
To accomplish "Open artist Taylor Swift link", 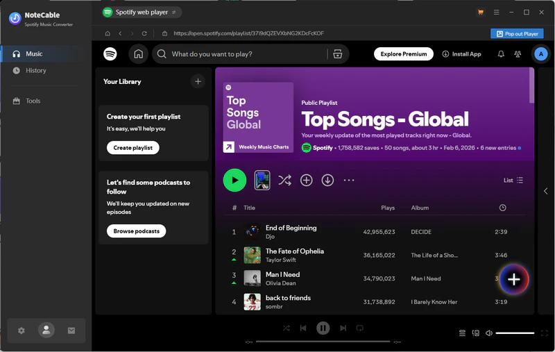I will [281, 260].
